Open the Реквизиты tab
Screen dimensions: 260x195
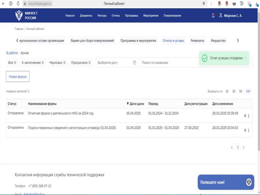(x=197, y=41)
